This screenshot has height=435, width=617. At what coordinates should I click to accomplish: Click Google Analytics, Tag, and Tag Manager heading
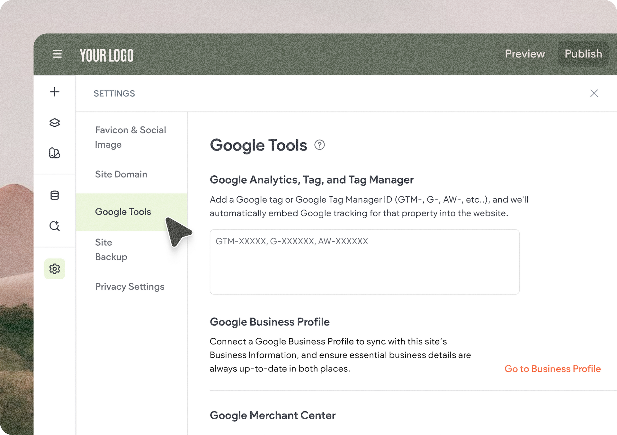pos(312,180)
